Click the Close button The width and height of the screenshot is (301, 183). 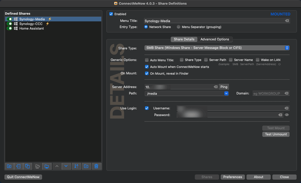pyautogui.click(x=284, y=177)
